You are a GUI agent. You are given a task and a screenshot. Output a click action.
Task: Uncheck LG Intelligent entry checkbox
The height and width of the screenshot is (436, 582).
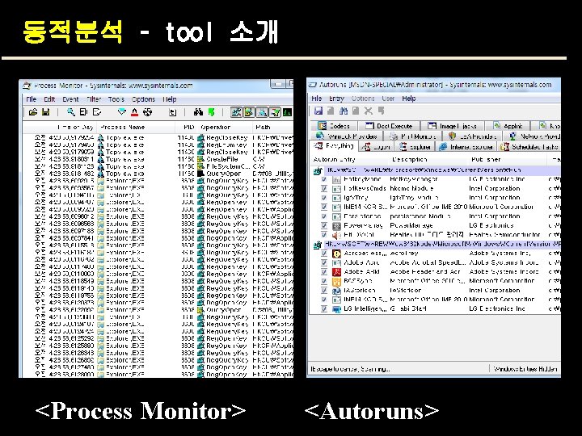click(x=324, y=308)
